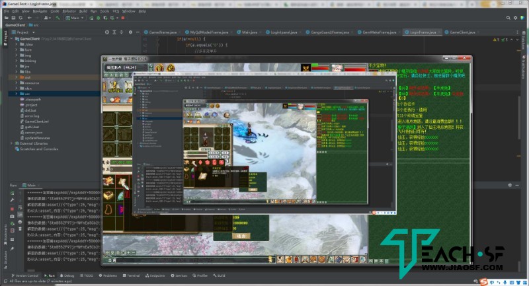Toggle Structure side stripe button
Screen dimensions: 529x286
click(5, 260)
